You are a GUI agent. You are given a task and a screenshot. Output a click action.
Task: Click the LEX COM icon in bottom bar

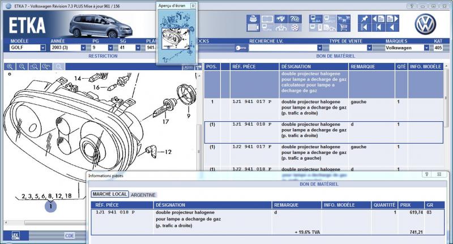(16, 236)
